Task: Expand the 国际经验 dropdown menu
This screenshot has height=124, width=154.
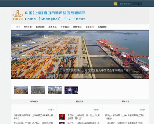Action: click(x=28, y=27)
